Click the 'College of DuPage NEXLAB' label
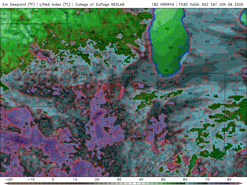 [100, 5]
